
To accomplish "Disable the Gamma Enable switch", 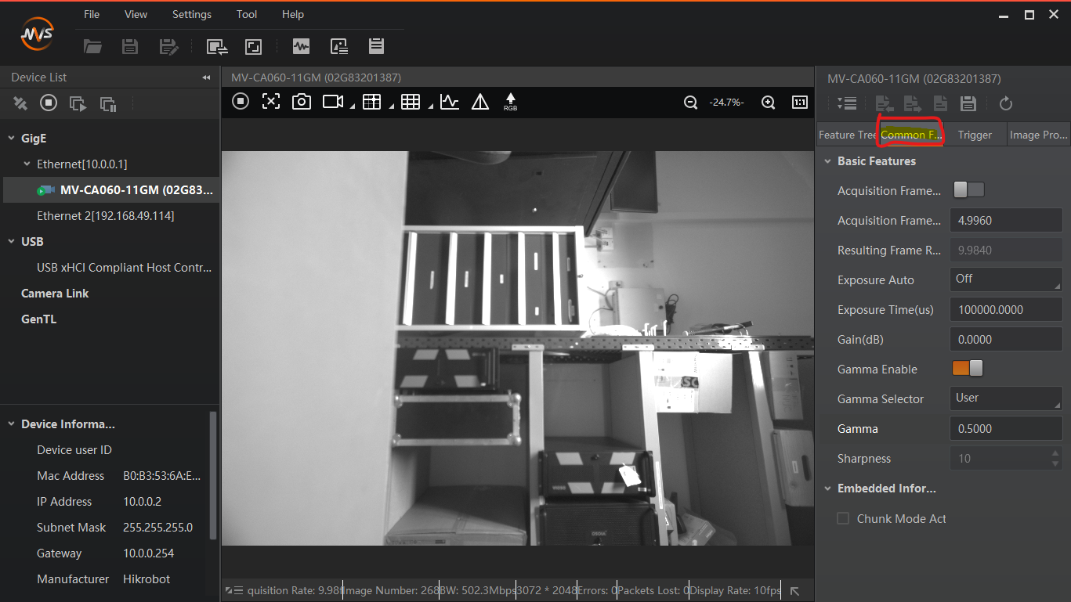I will click(x=968, y=368).
